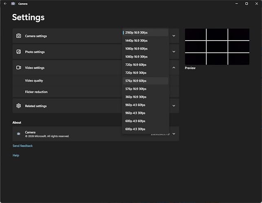Pick 960p 4:3 30fps quality
Screen dimensions: 262x203
145,113
